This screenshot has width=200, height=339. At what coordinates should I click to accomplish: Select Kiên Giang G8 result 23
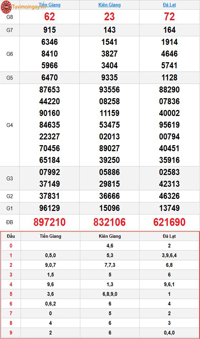click(x=109, y=17)
